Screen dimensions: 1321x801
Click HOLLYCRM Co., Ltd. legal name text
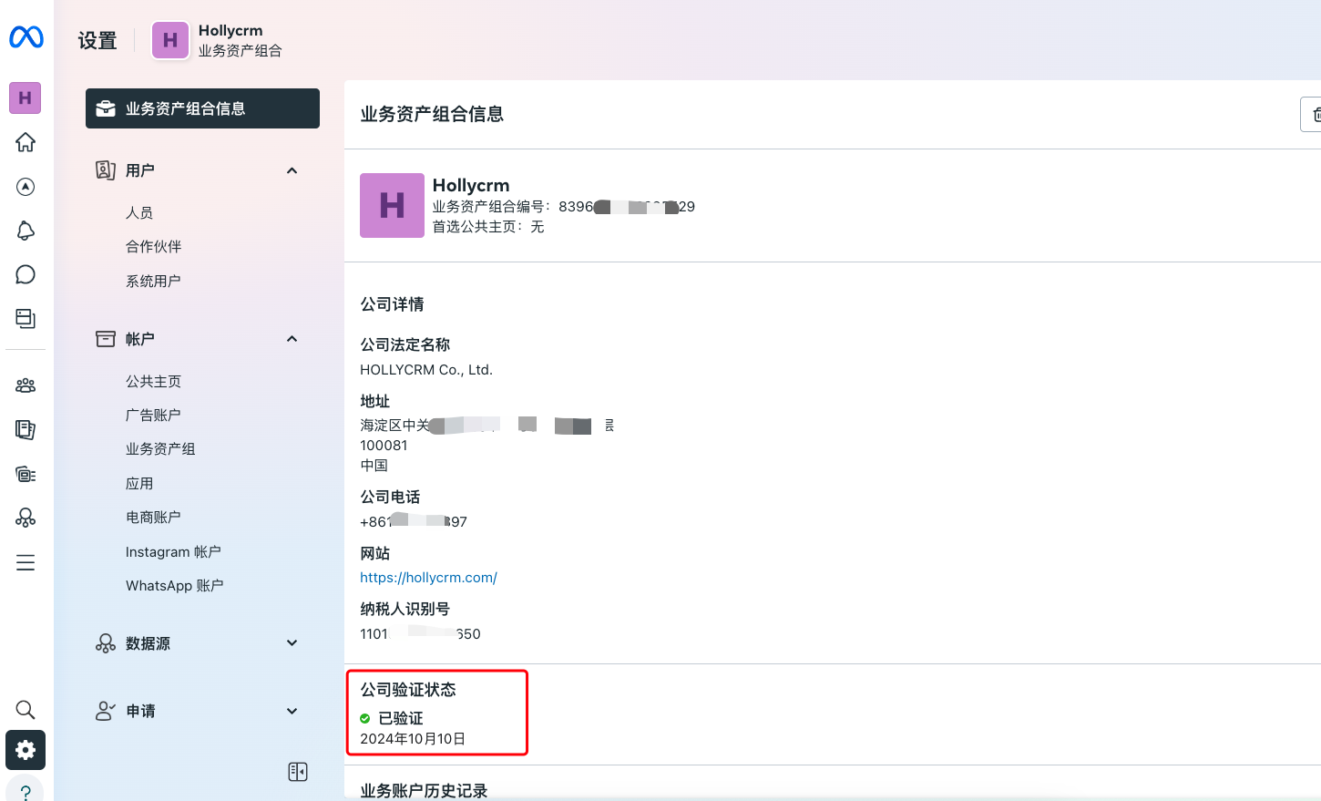tap(426, 370)
